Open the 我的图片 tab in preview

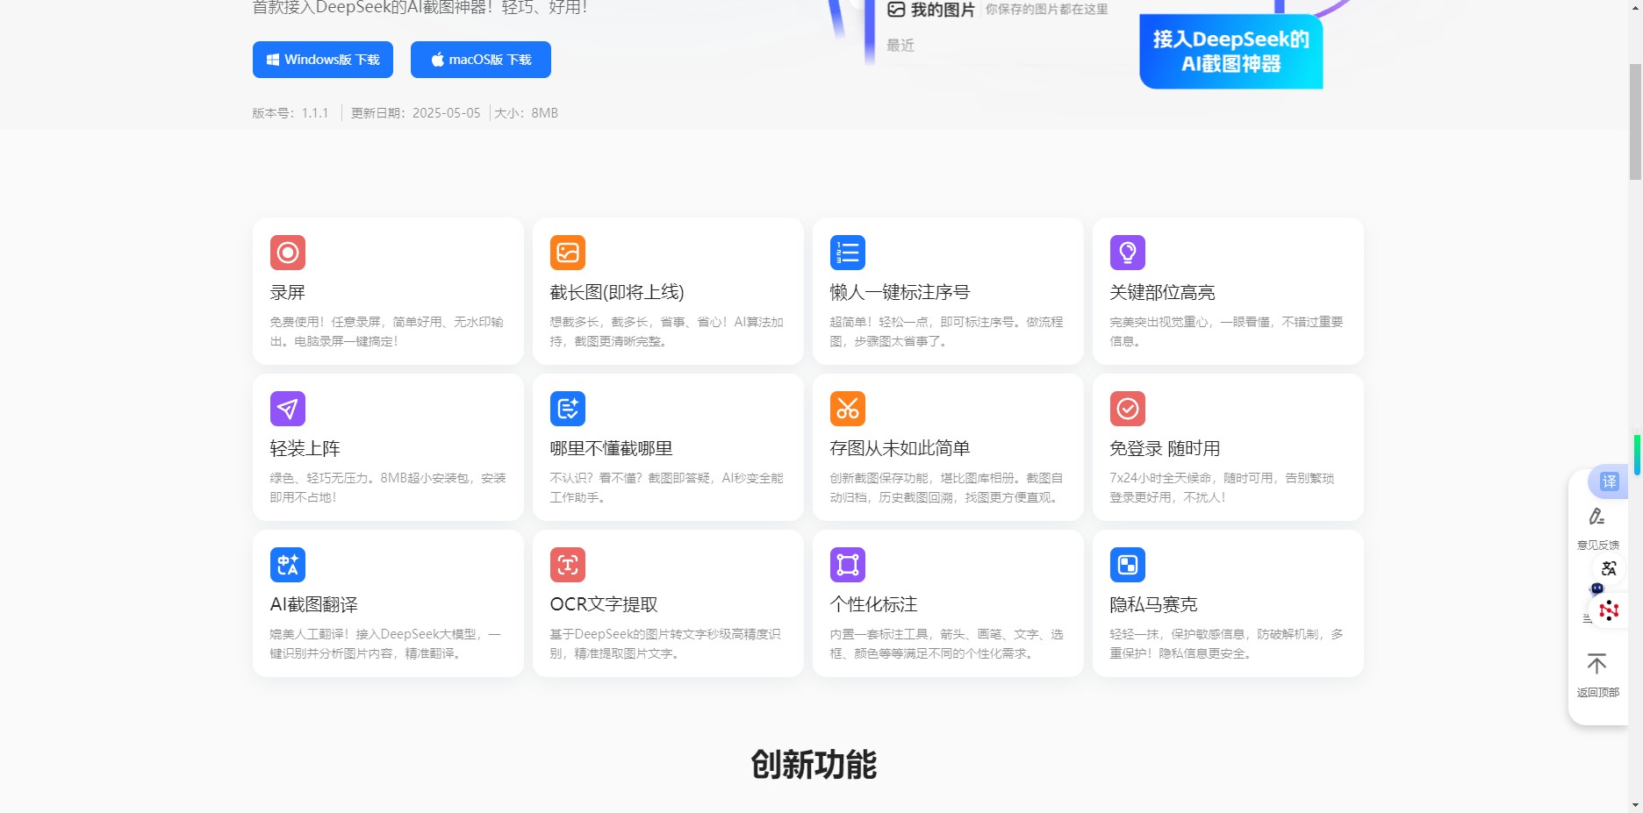(931, 10)
